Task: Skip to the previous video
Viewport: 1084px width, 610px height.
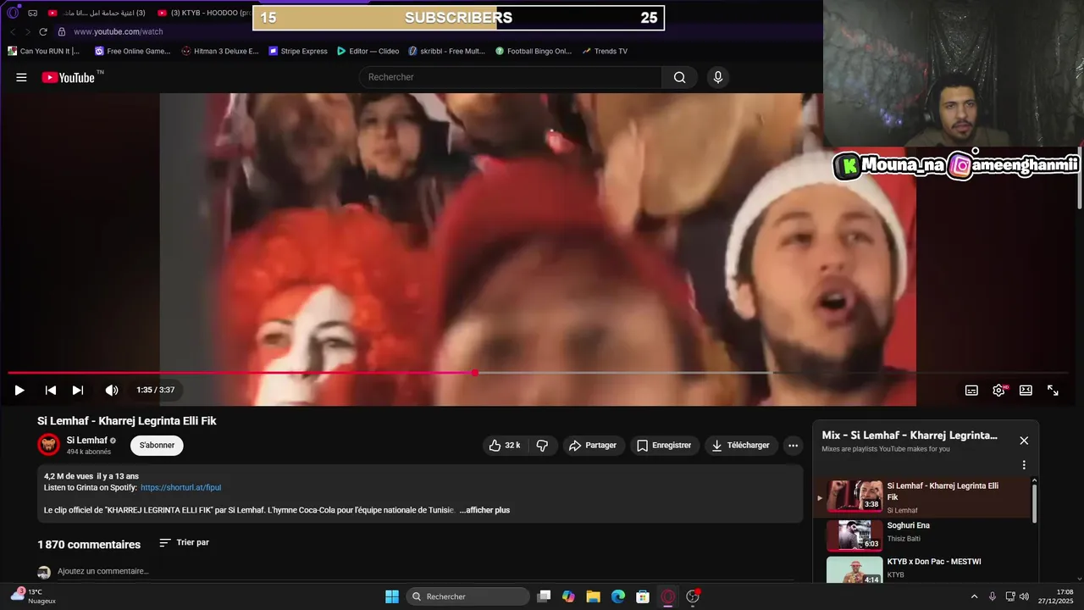Action: pos(51,390)
